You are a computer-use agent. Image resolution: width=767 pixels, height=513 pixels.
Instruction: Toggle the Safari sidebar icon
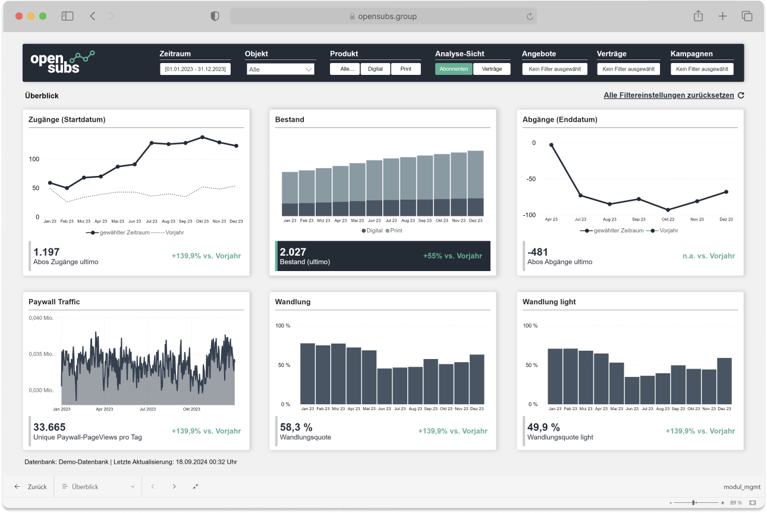[67, 16]
